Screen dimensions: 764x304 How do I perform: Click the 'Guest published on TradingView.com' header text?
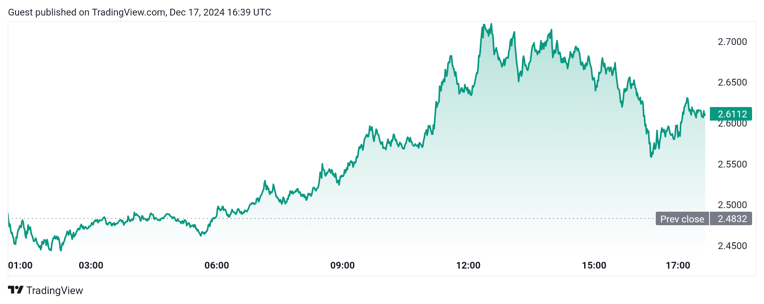[x=139, y=12]
